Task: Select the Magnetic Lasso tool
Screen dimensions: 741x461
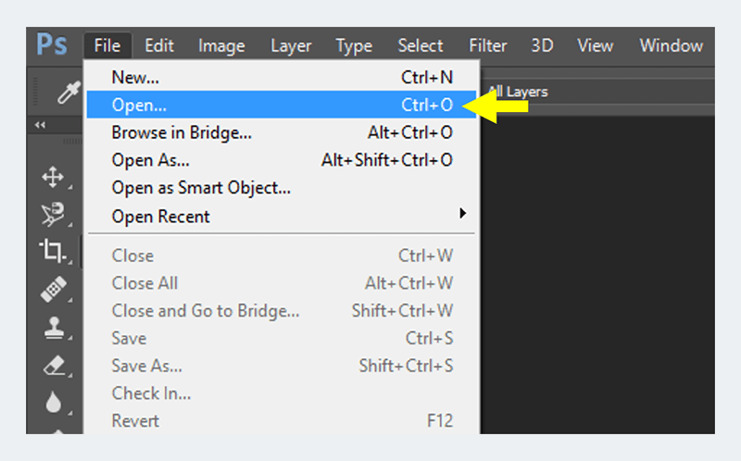Action: coord(53,214)
